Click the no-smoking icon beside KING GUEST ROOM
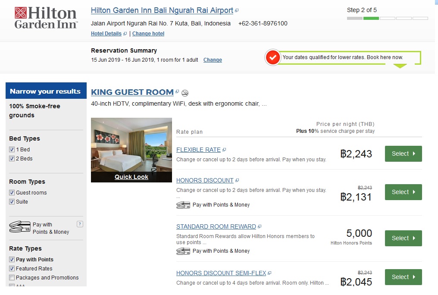The height and width of the screenshot is (295, 438). 185,92
